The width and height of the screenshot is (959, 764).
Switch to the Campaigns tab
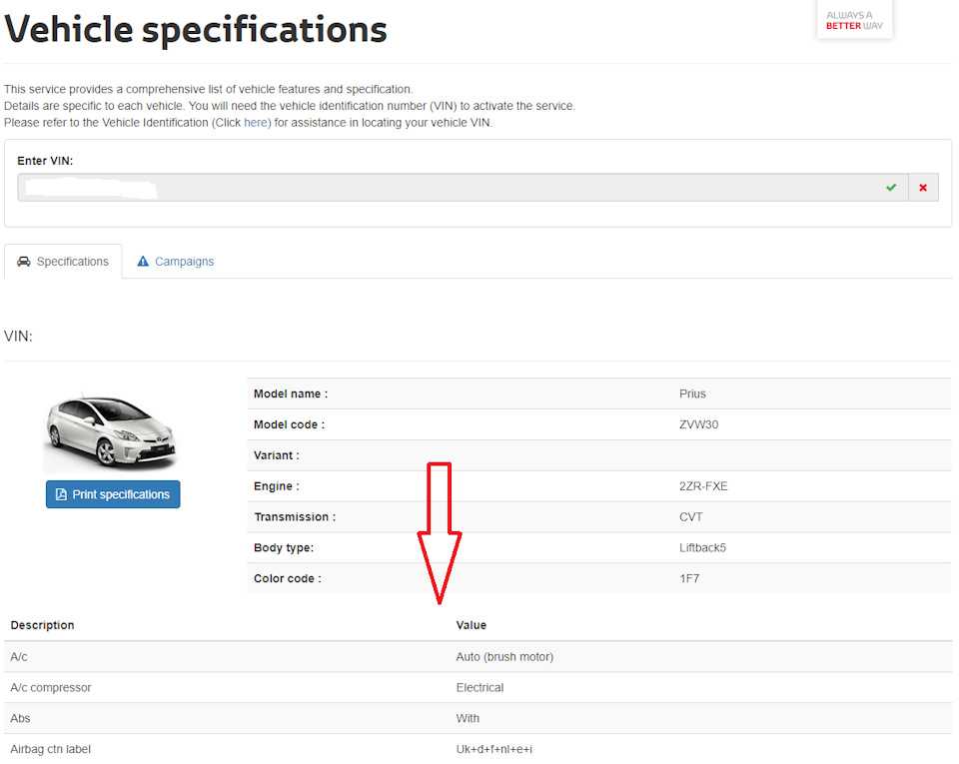(x=176, y=262)
